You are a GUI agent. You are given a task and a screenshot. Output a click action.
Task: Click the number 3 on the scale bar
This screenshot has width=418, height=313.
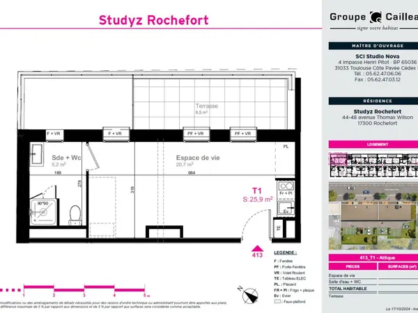(x=84, y=295)
